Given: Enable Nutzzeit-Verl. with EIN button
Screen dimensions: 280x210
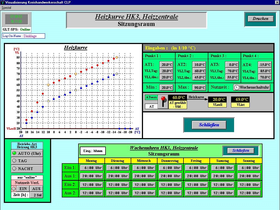Looking at the screenshot, I should tap(23, 189).
